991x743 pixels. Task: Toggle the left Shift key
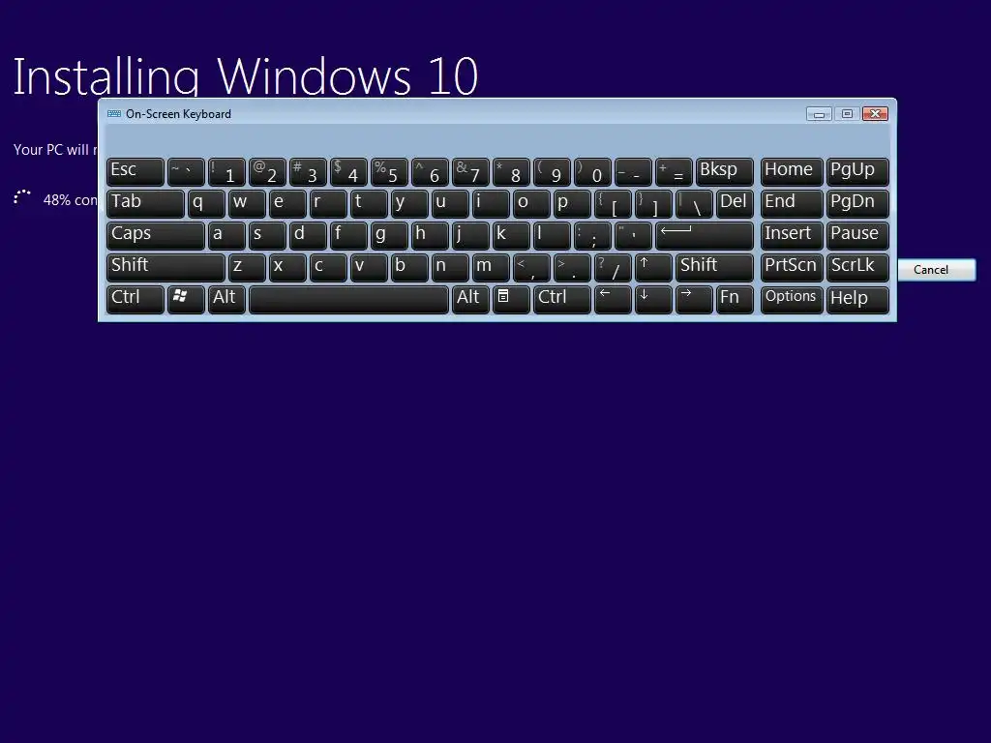[165, 267]
